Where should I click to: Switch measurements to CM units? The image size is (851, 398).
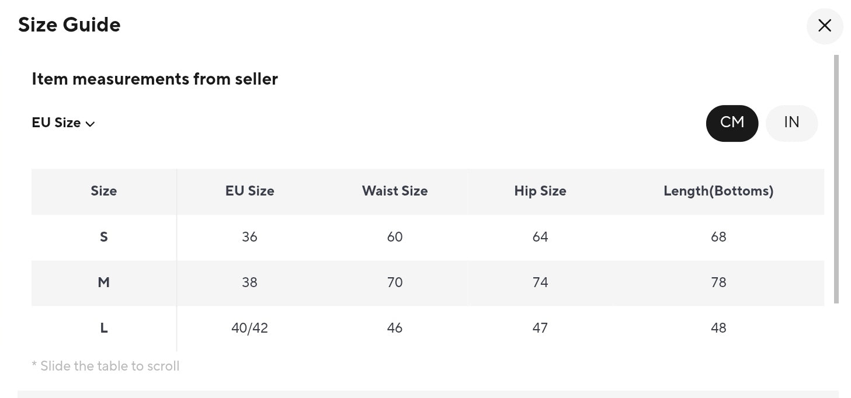732,123
